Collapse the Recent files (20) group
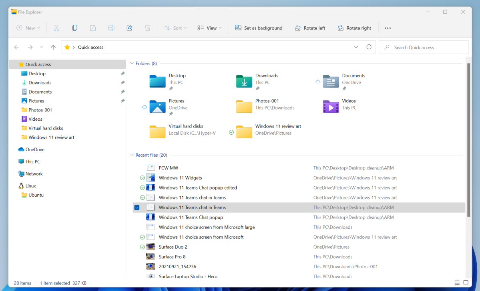The image size is (480, 291). [132, 155]
